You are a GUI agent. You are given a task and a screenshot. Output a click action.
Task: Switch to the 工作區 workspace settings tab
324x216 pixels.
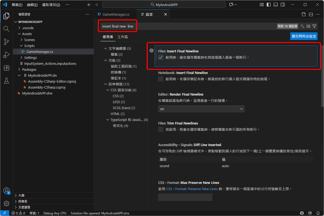click(x=123, y=37)
